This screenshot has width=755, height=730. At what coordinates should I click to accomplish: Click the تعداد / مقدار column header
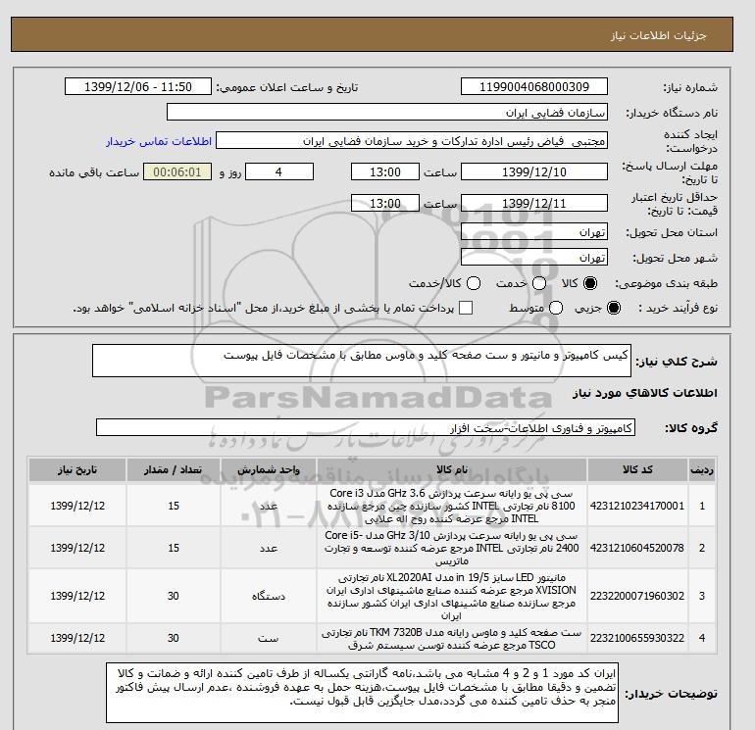point(174,470)
